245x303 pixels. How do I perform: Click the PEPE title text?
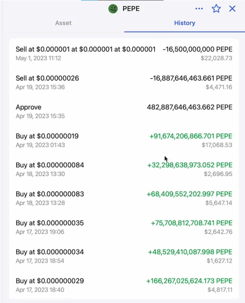[131, 9]
